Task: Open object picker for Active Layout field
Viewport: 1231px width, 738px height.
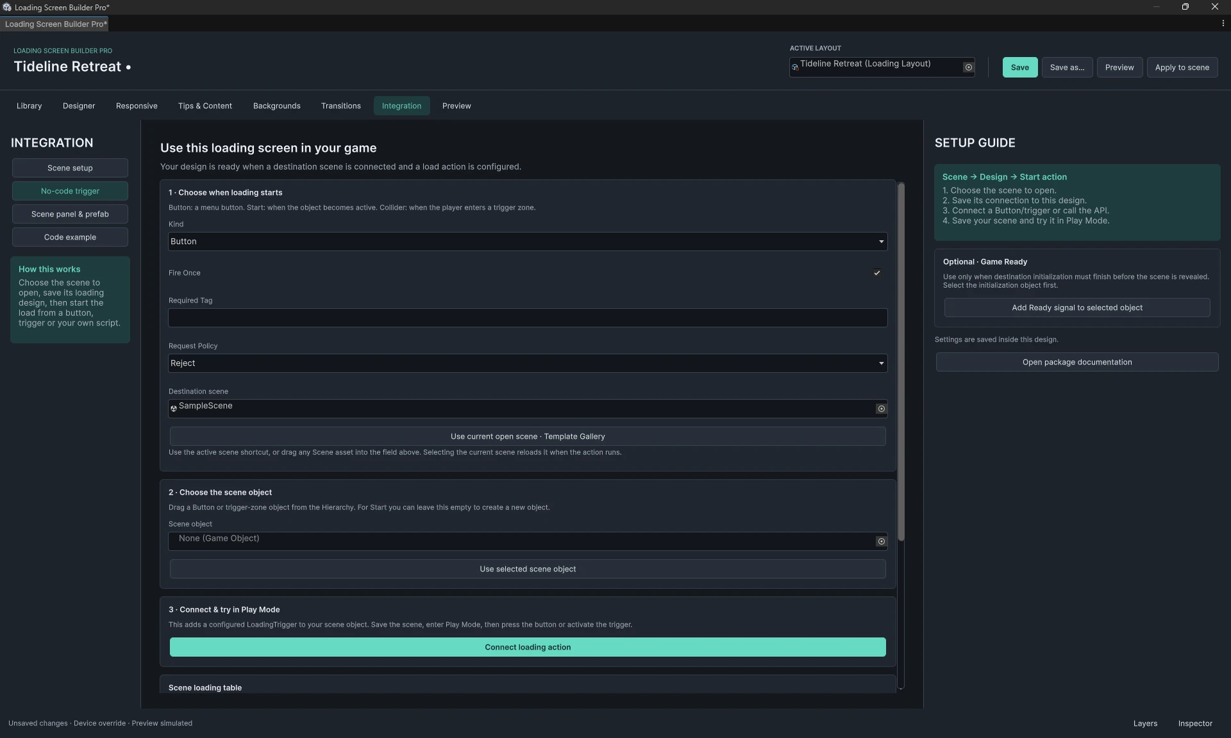Action: [x=968, y=67]
